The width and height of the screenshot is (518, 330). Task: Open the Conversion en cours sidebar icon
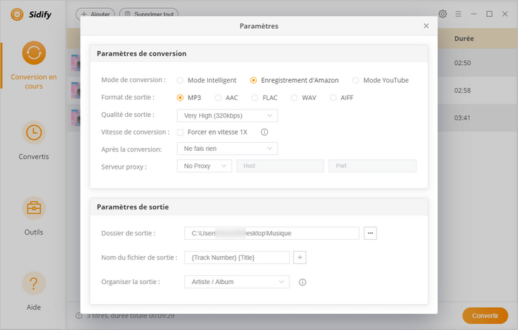pos(33,53)
